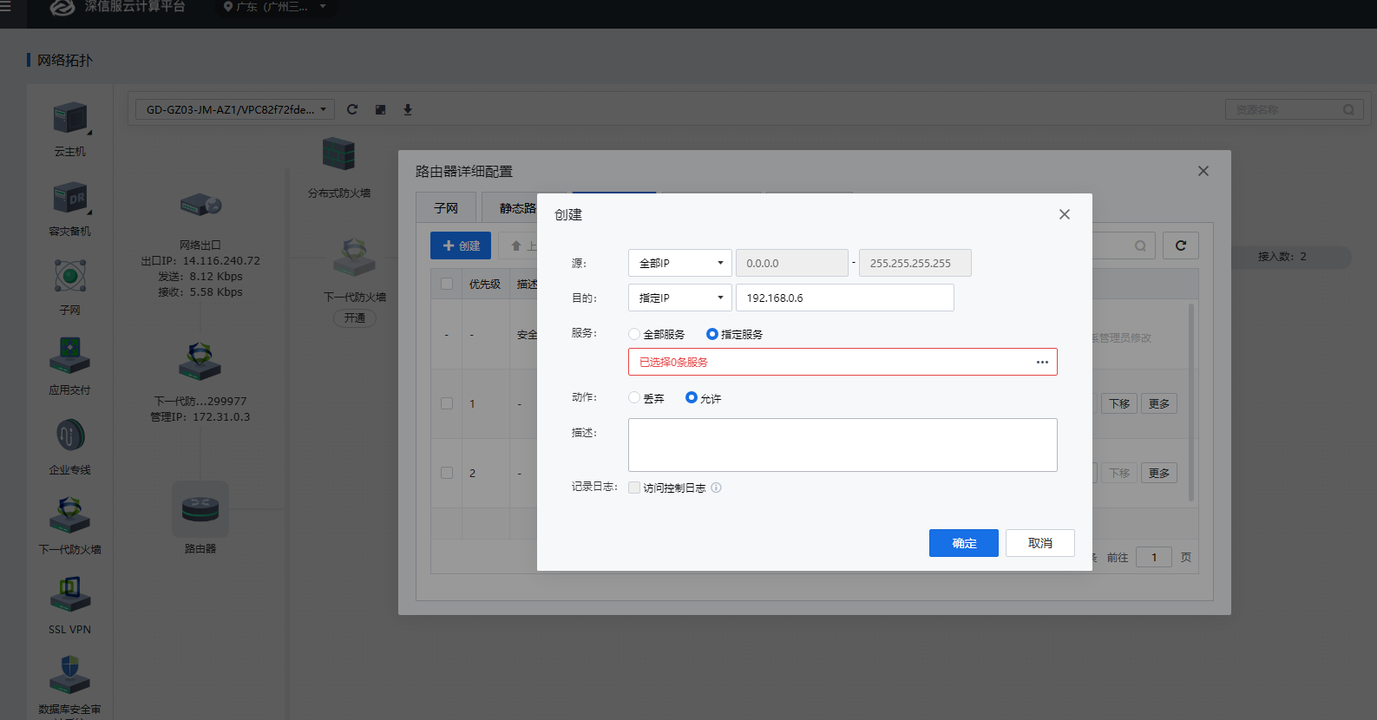The width and height of the screenshot is (1377, 720).
Task: Open service picker via ellipsis icon
Action: (1042, 362)
